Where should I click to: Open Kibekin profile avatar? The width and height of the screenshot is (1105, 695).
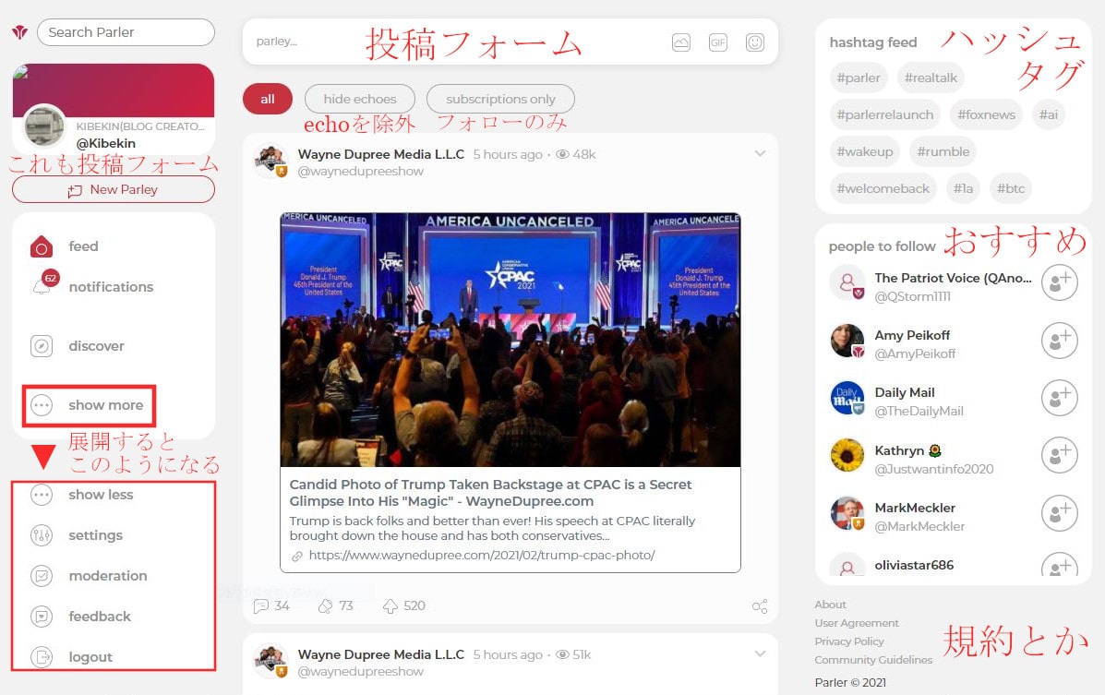[43, 126]
